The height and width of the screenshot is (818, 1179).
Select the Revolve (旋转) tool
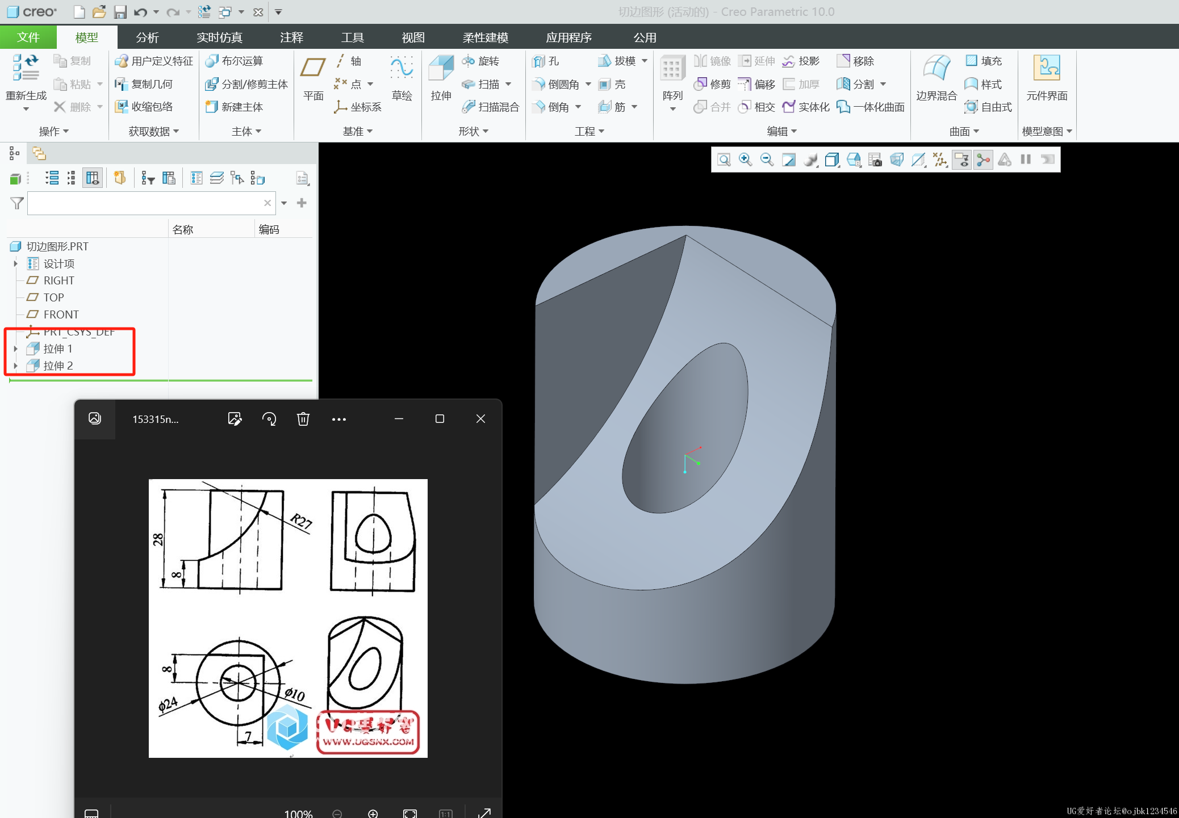480,61
